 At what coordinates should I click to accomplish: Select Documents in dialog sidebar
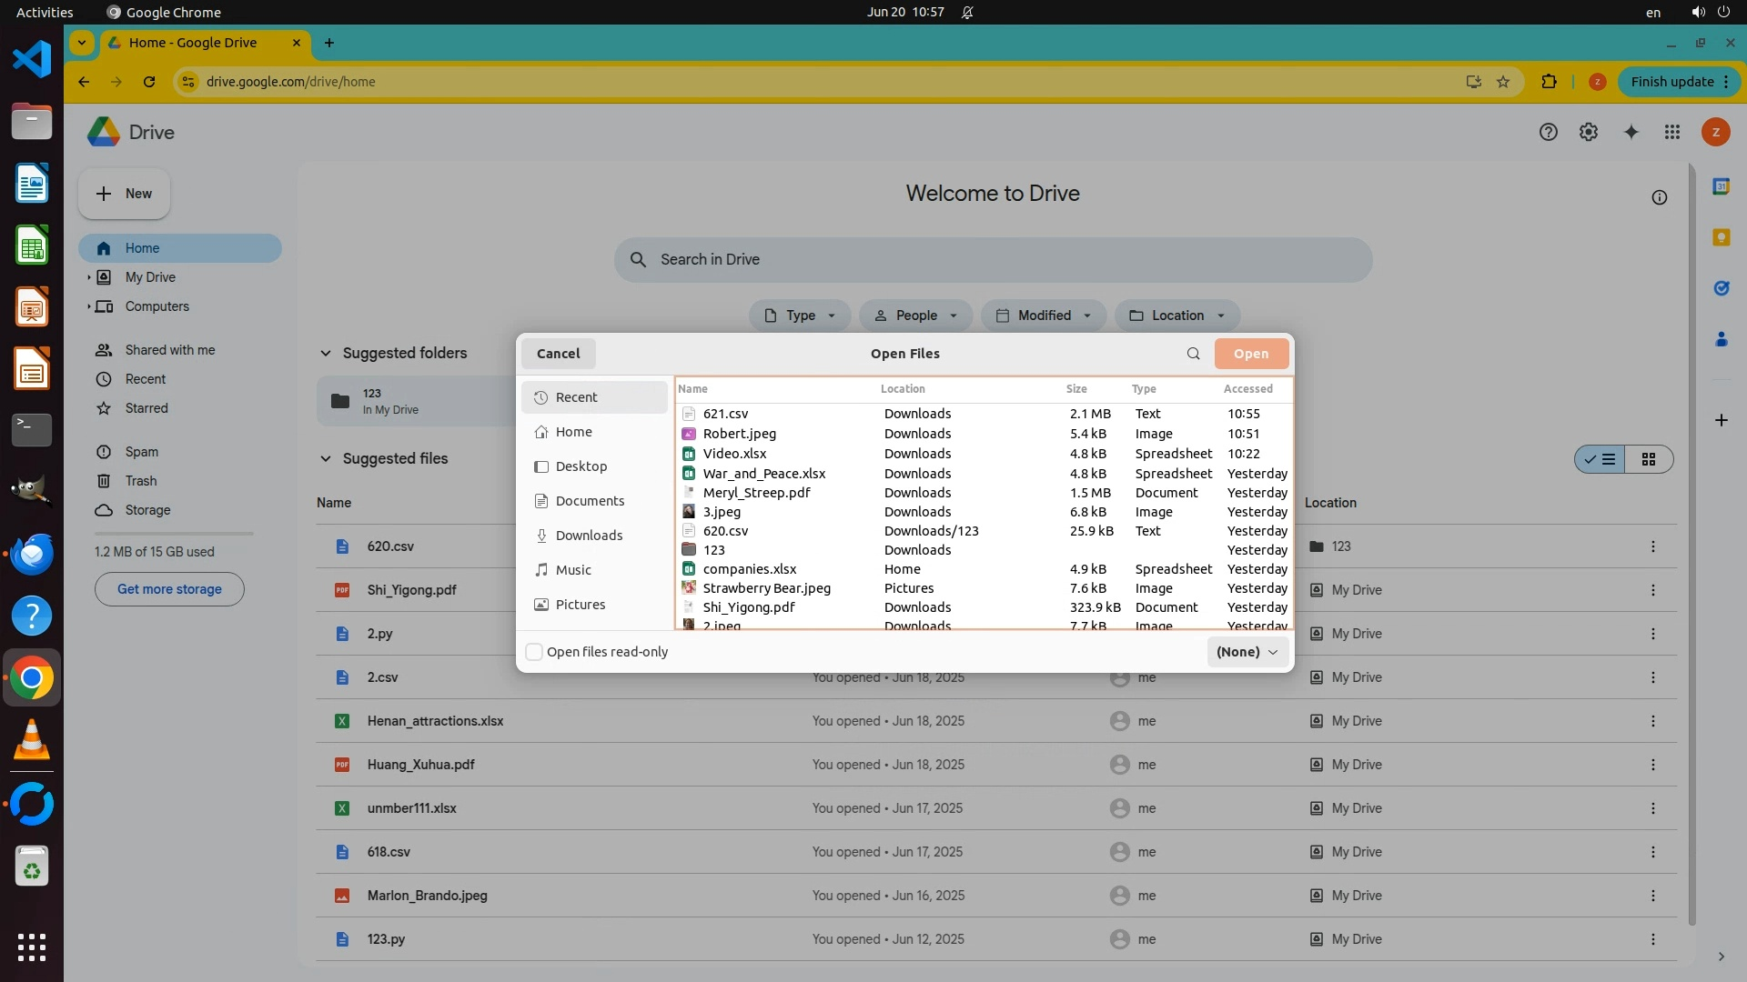(590, 501)
